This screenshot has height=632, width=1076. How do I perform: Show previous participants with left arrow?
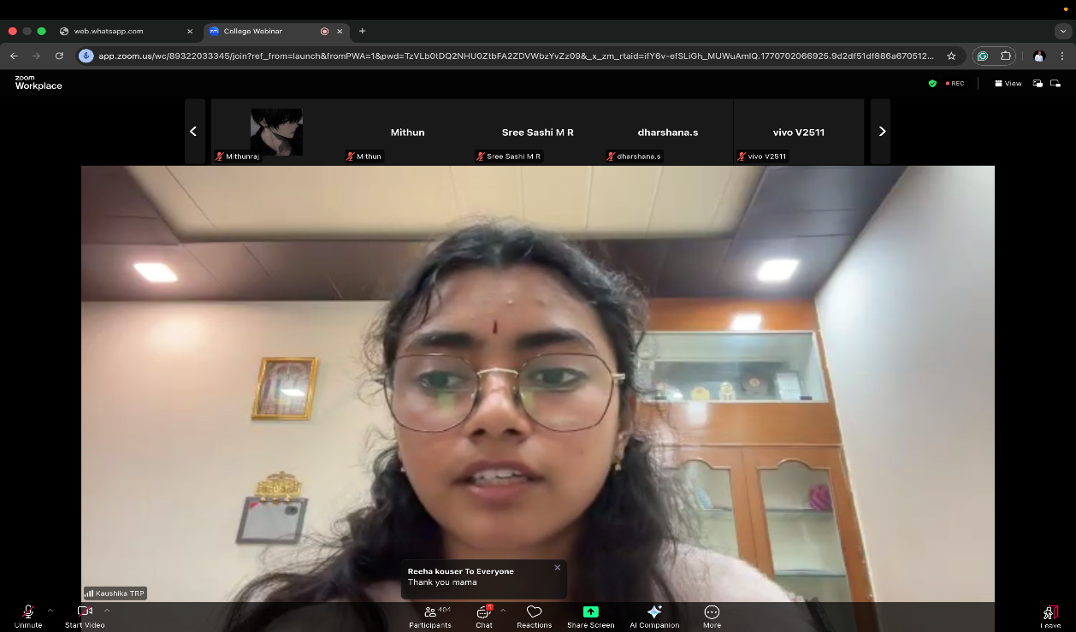tap(194, 132)
